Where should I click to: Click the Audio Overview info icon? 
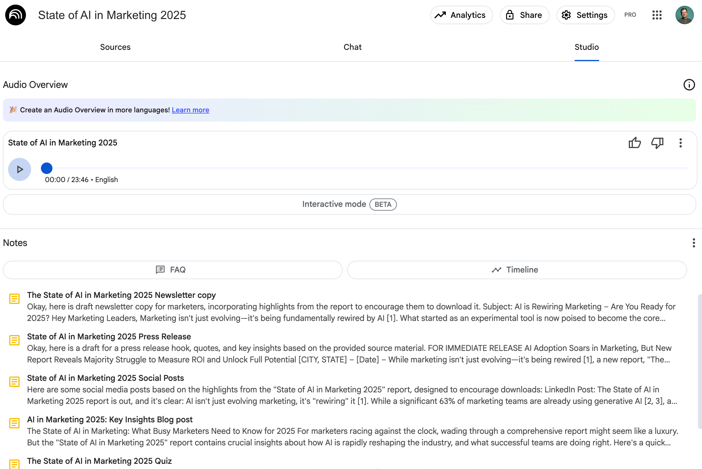(x=689, y=85)
